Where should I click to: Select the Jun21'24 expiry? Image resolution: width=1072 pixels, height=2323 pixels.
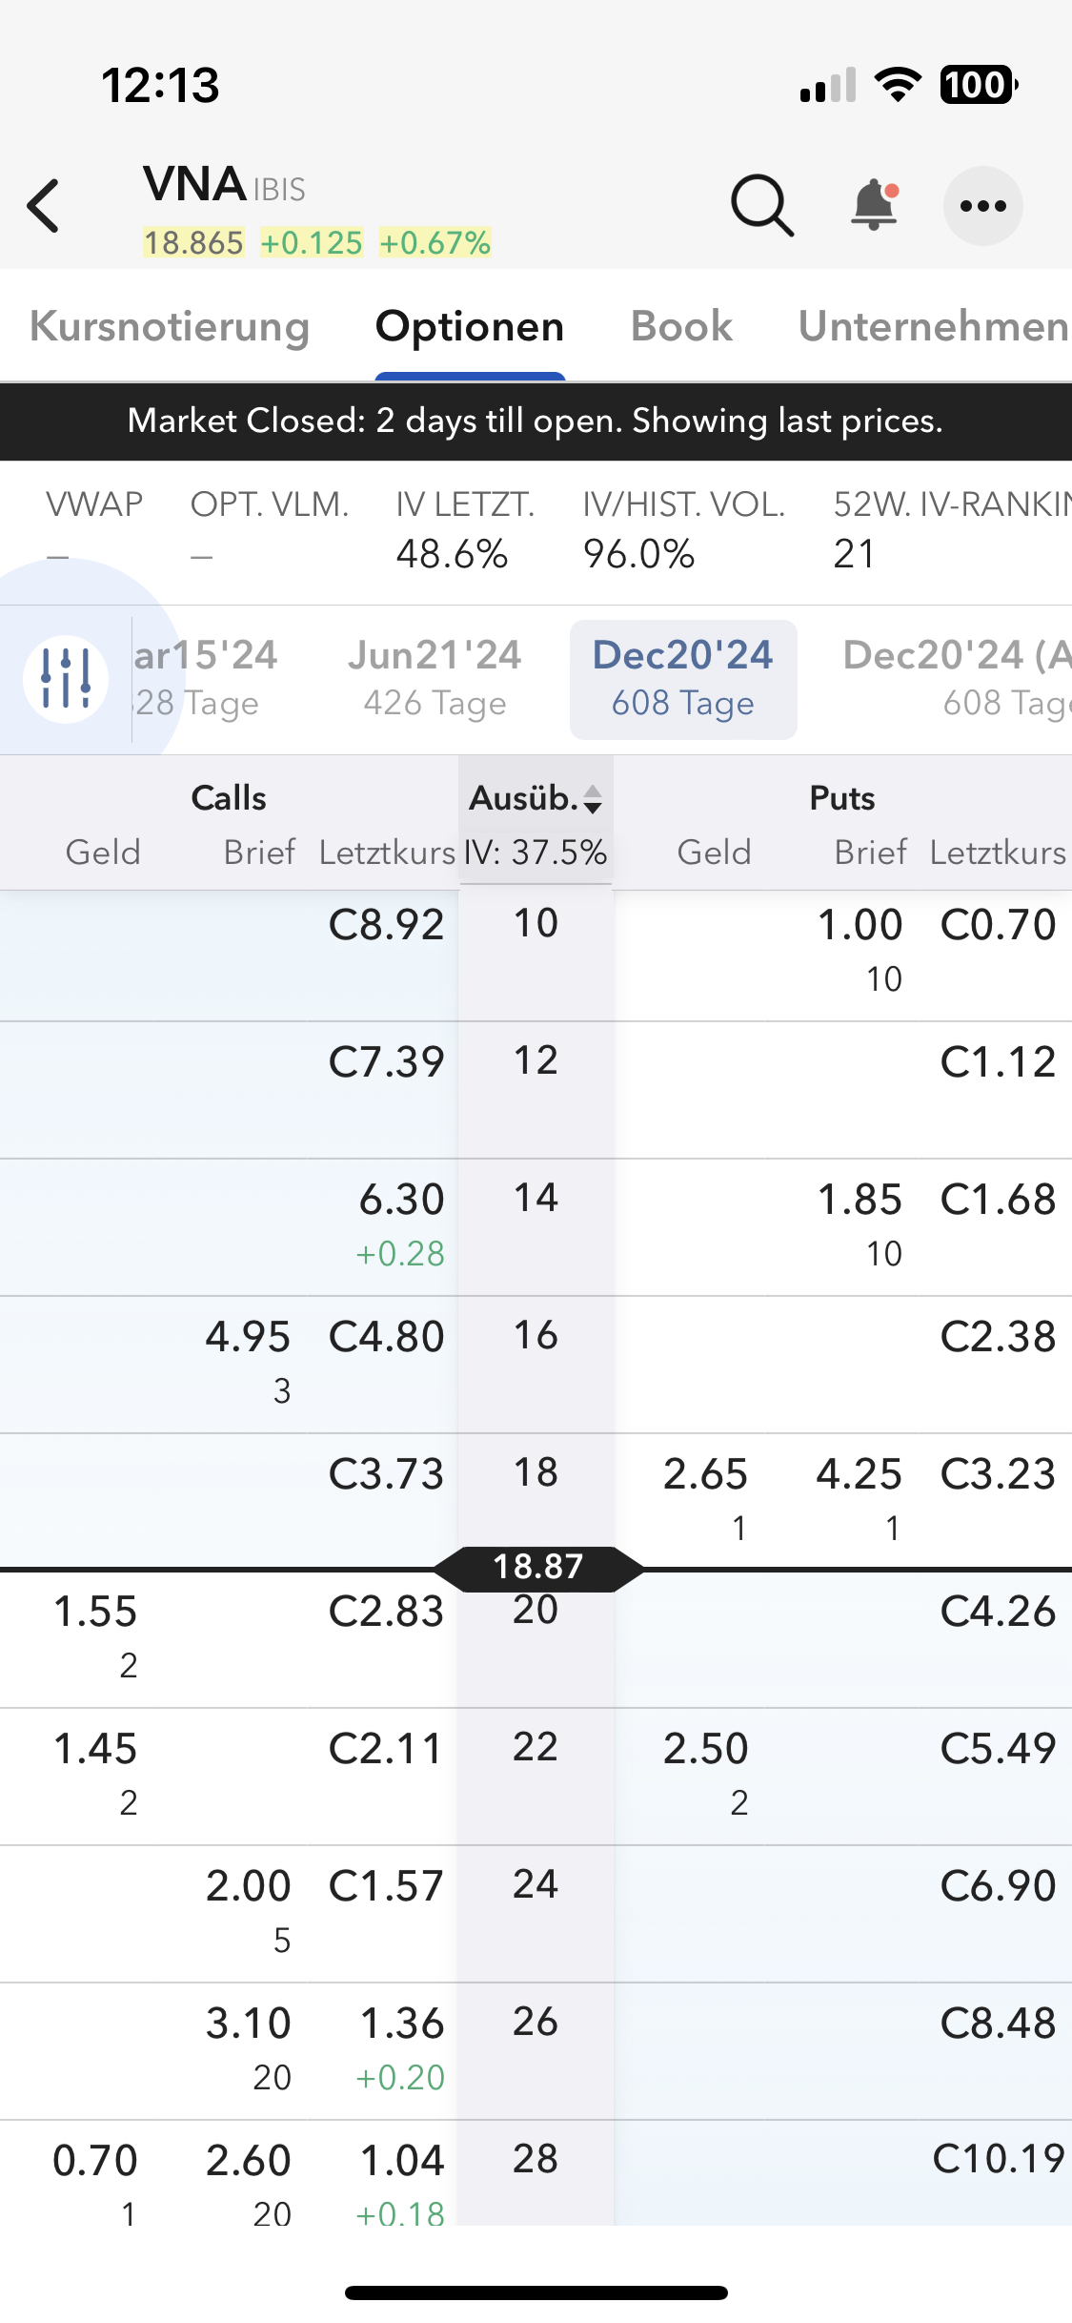pyautogui.click(x=435, y=678)
